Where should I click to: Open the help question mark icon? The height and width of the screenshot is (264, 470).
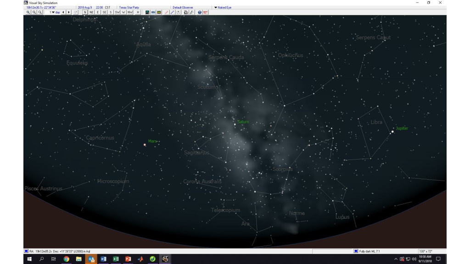(200, 12)
